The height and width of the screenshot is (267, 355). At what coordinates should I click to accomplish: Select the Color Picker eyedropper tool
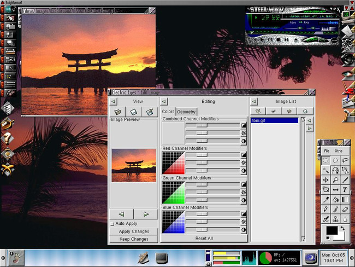coord(326,199)
